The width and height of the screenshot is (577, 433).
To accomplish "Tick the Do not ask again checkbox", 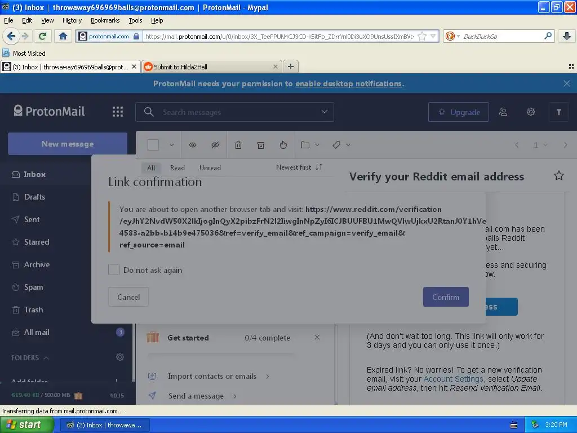I will 114,269.
